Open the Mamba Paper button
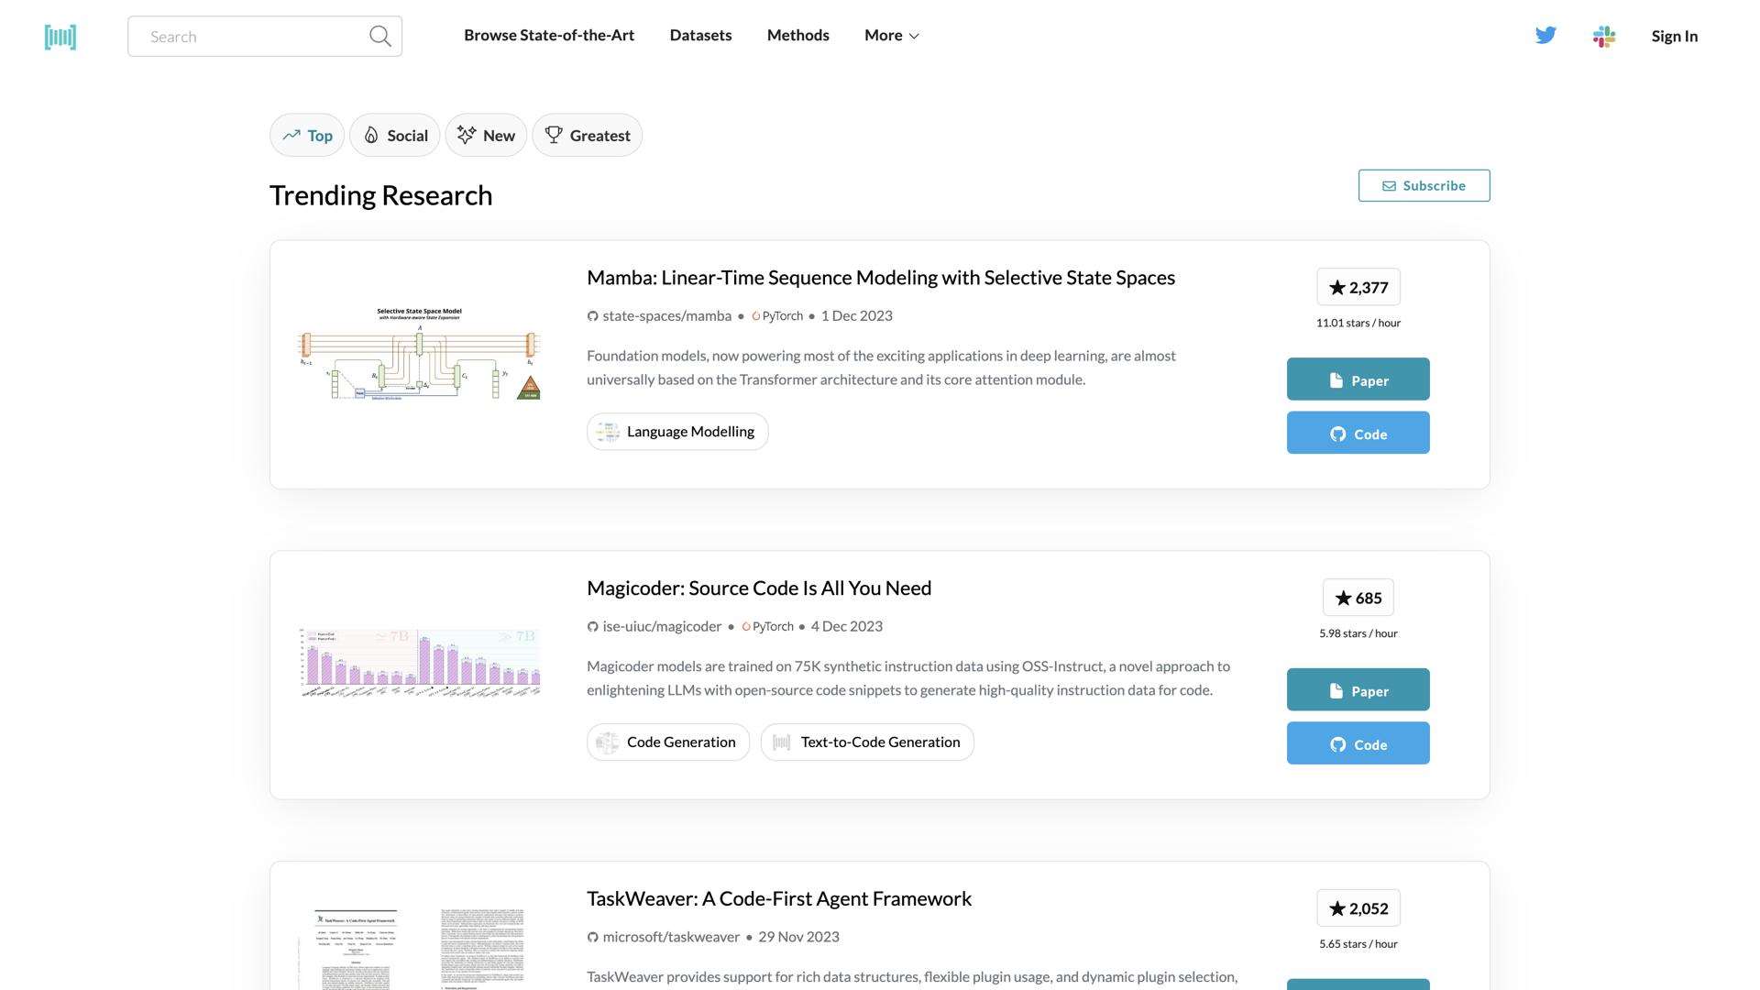This screenshot has height=990, width=1760. 1358,379
